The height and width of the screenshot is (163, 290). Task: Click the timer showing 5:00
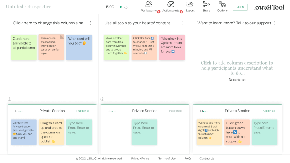point(110,7)
